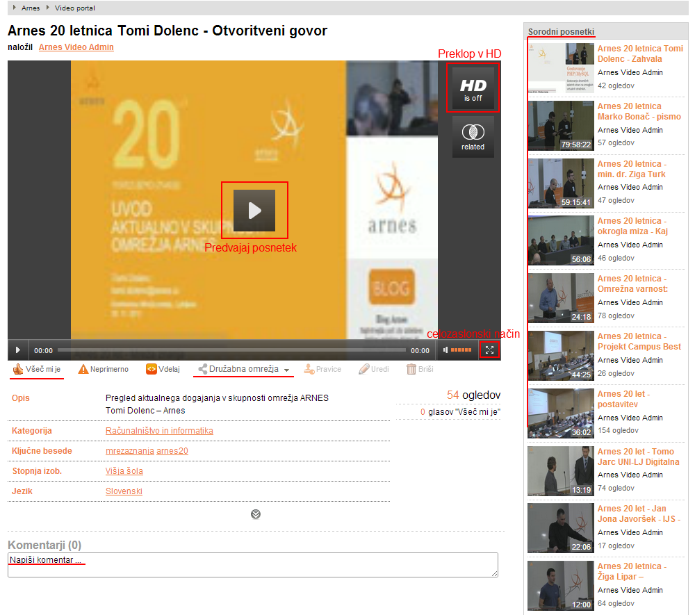
Task: Expand more details with the round chevron
Action: pos(256,514)
